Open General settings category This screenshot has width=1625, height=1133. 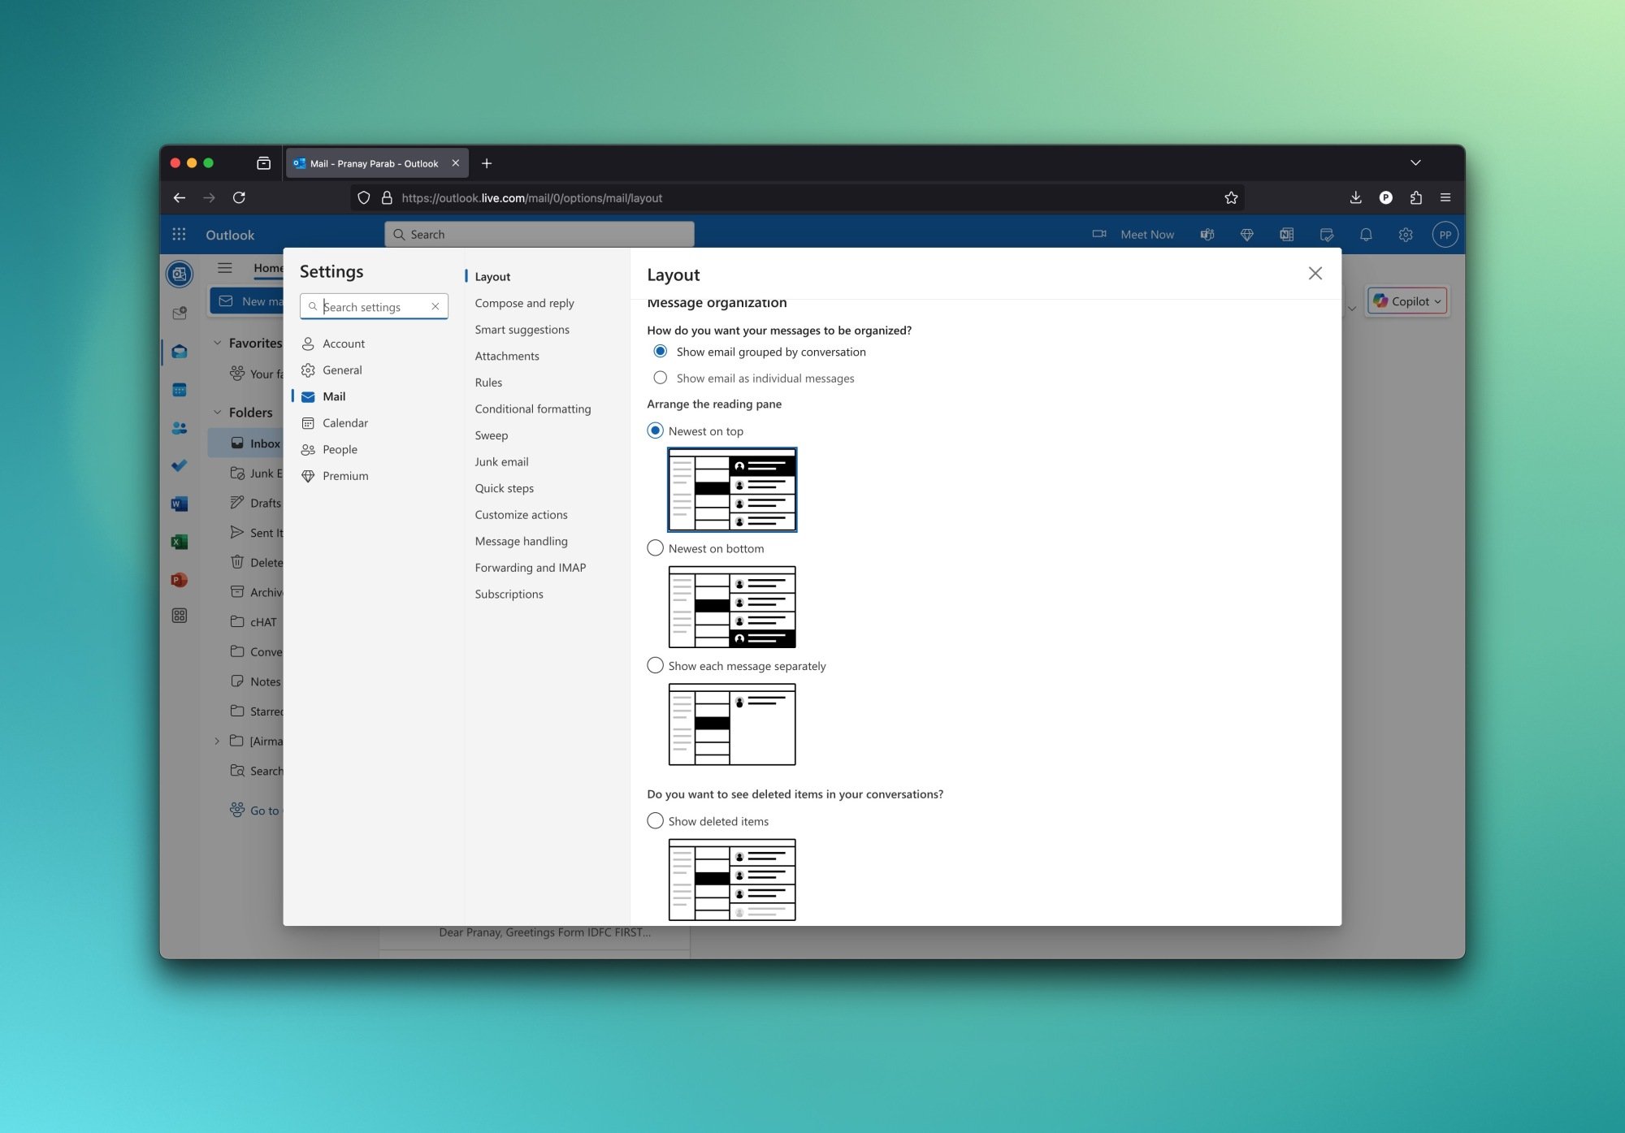click(x=341, y=370)
